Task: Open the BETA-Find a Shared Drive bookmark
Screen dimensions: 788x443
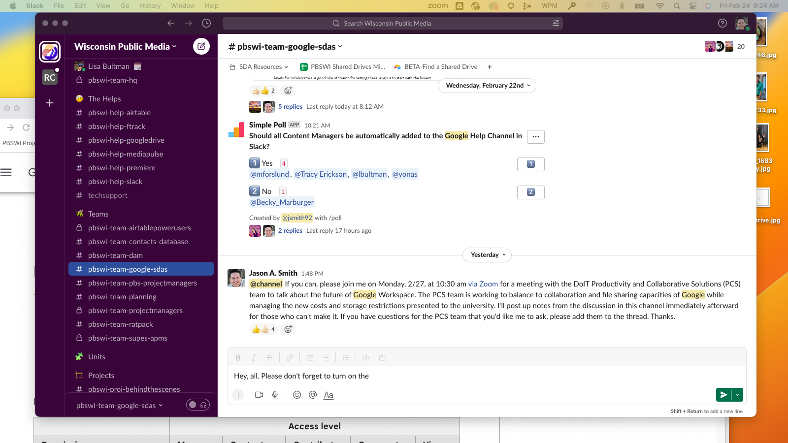Action: tap(436, 67)
